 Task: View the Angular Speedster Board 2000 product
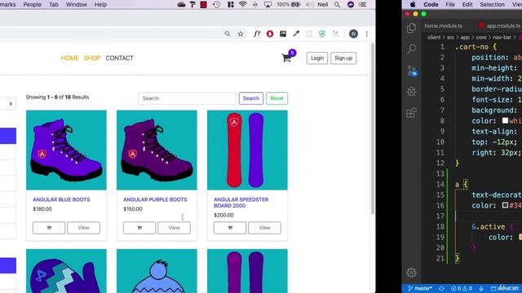point(264,228)
